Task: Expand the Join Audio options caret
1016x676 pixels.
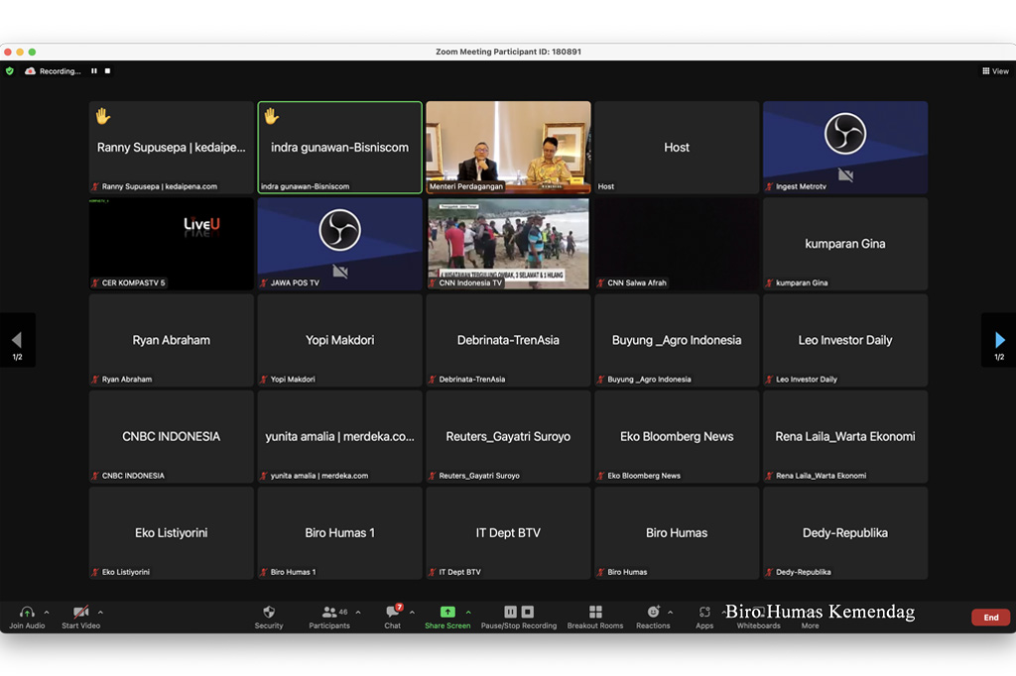Action: click(47, 612)
